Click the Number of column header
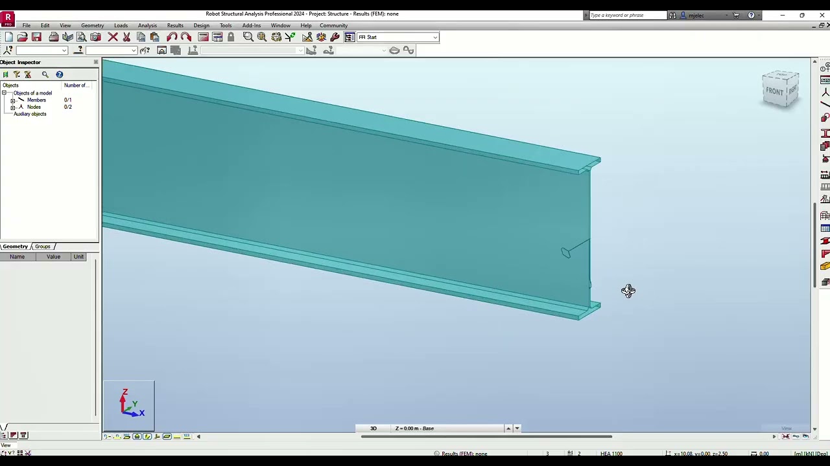The height and width of the screenshot is (466, 830). pos(75,85)
